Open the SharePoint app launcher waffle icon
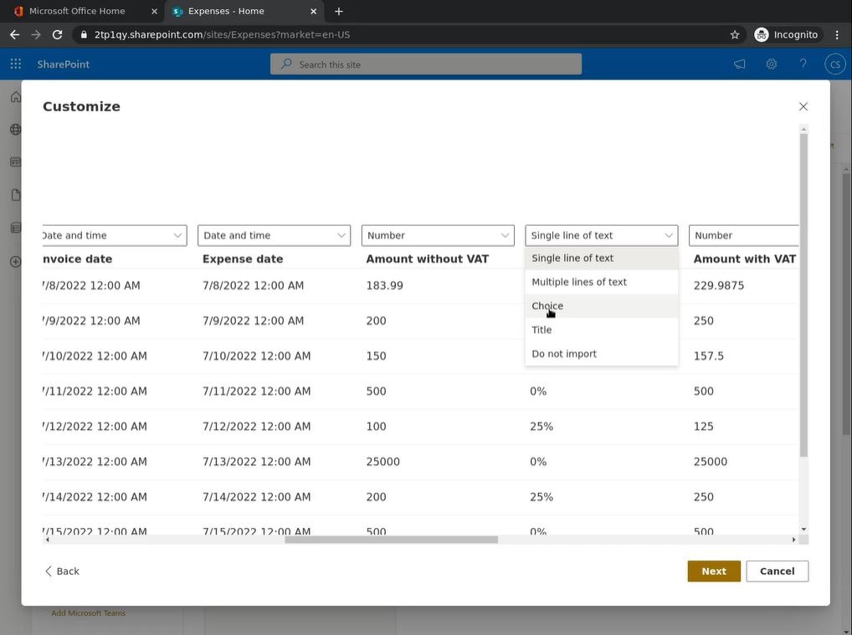This screenshot has width=852, height=635. click(16, 64)
